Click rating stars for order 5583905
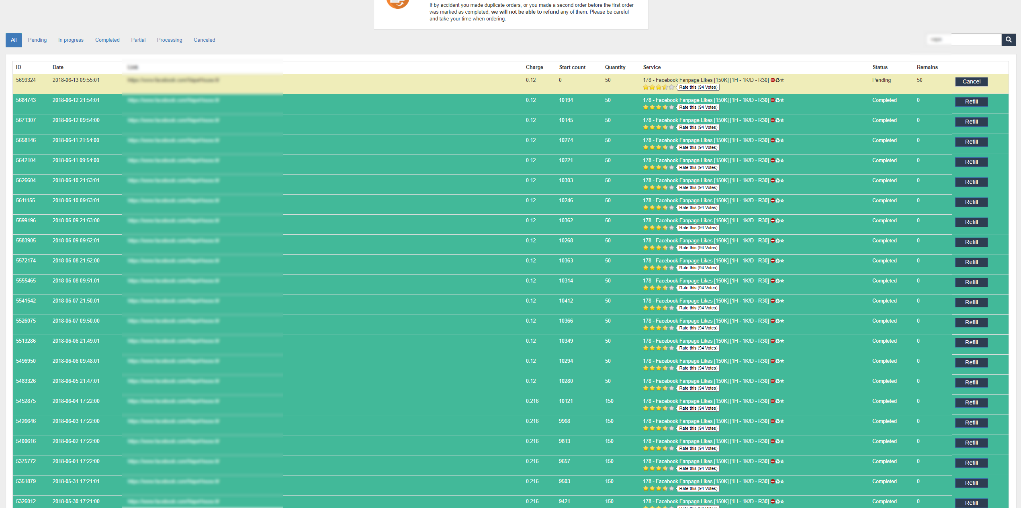The height and width of the screenshot is (508, 1021). pyautogui.click(x=659, y=248)
